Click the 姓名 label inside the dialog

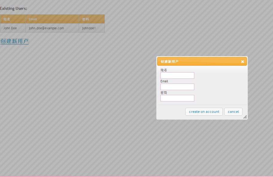[x=164, y=70]
